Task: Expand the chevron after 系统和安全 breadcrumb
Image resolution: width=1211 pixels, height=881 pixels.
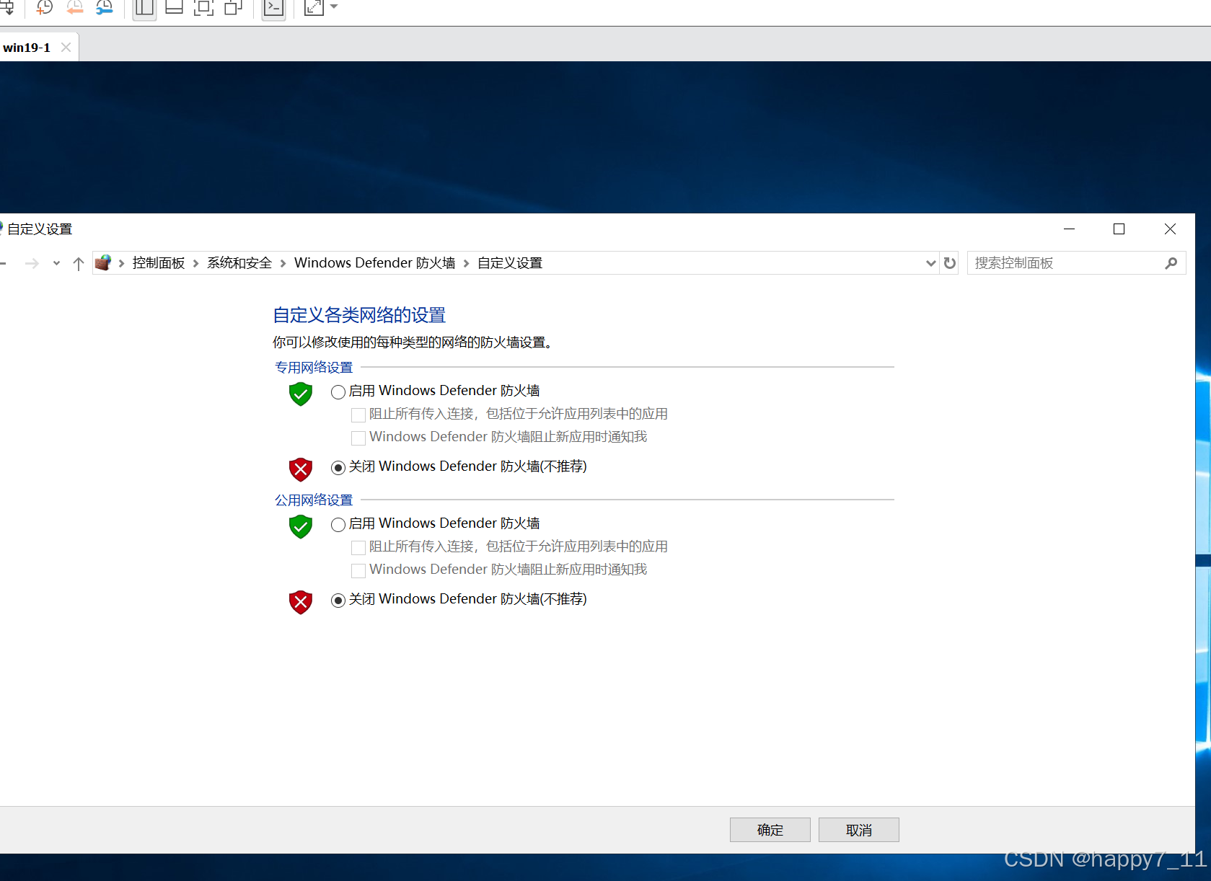Action: coord(283,263)
